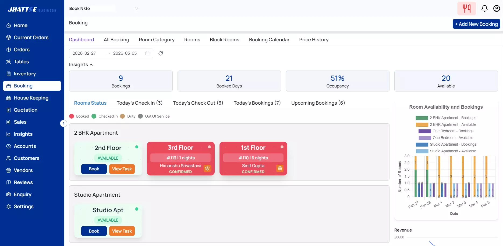
Task: Collapse the Insights section
Action: click(x=91, y=65)
